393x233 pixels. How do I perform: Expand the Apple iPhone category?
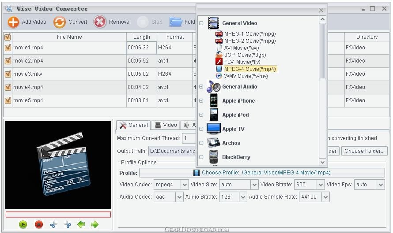click(x=201, y=100)
